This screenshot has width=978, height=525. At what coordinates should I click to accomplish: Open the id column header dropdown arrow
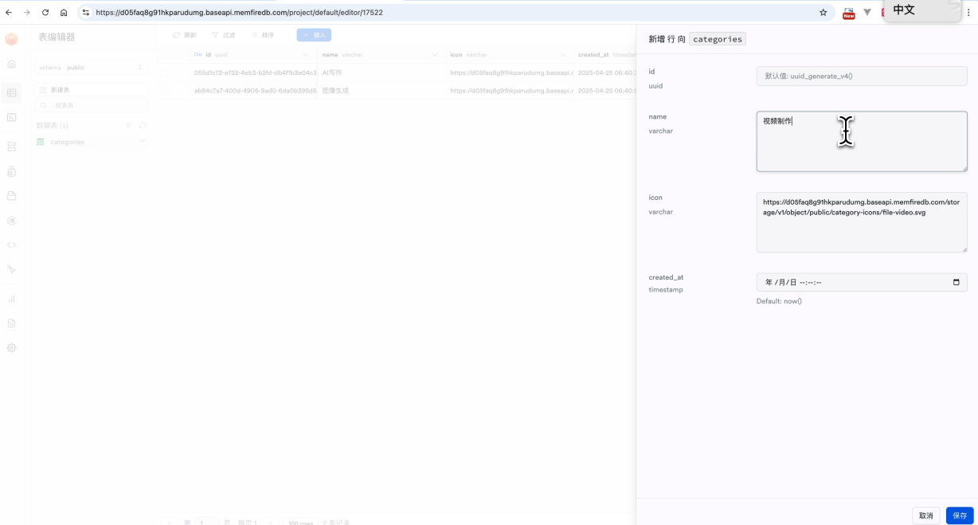[x=305, y=55]
